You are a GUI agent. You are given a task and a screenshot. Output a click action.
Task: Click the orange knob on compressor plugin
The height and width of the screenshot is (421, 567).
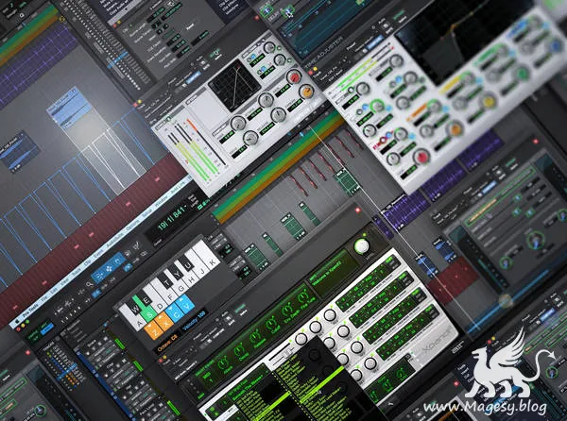click(x=306, y=92)
